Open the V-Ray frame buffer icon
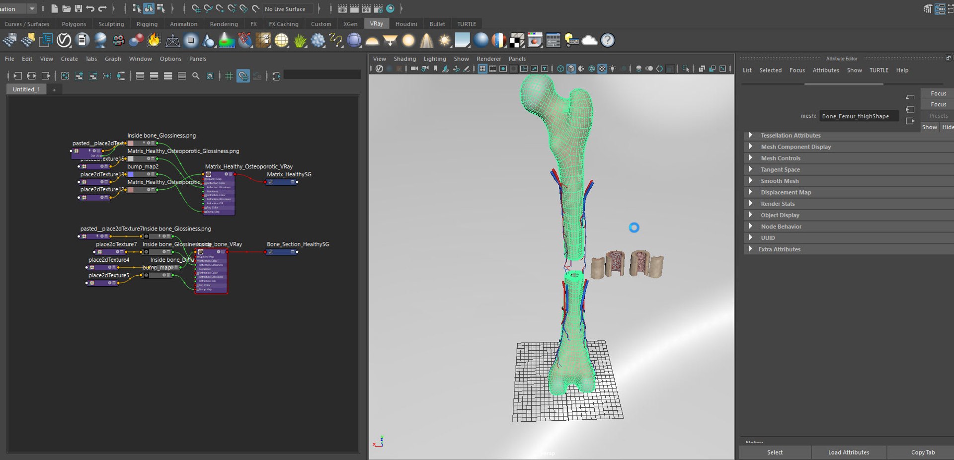954x460 pixels. click(x=535, y=40)
